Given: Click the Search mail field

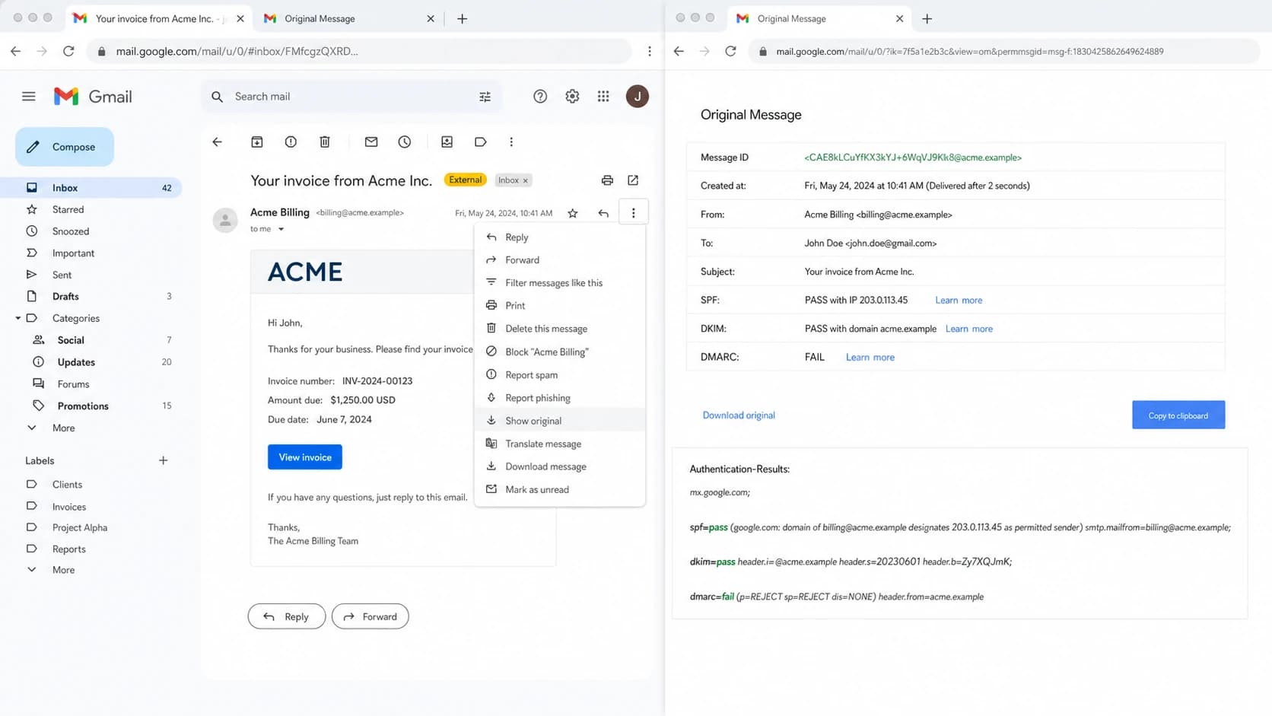Looking at the screenshot, I should 350,97.
